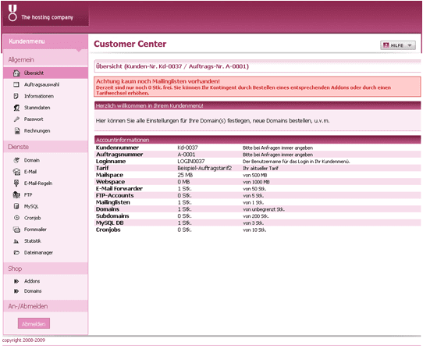
Task: Click 'von unbegrenzt Stk.' in Domains row
Action: [264, 209]
